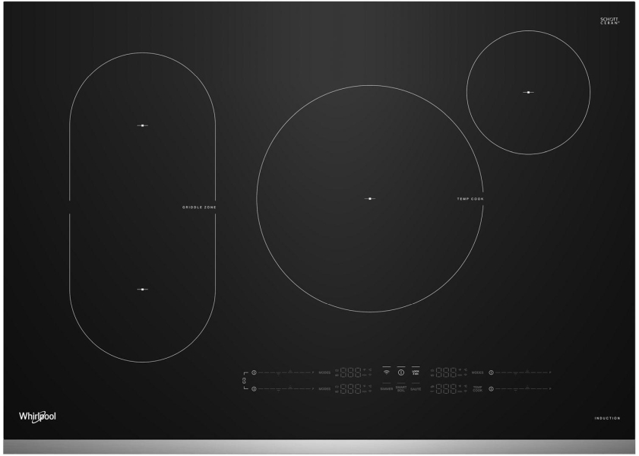This screenshot has width=639, height=456.
Task: Tap the bridge link icon for griddle zones
Action: coord(244,380)
